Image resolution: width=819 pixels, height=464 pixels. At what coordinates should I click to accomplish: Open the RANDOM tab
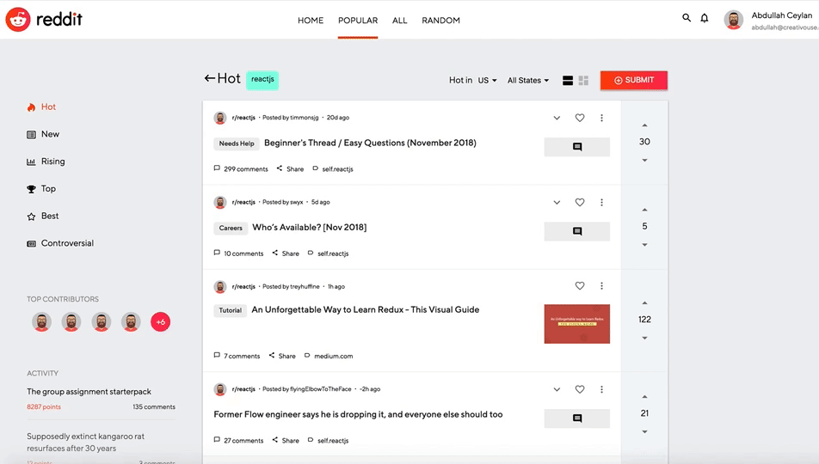click(440, 21)
